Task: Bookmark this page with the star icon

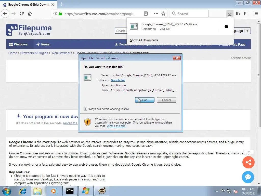Action: point(163,14)
